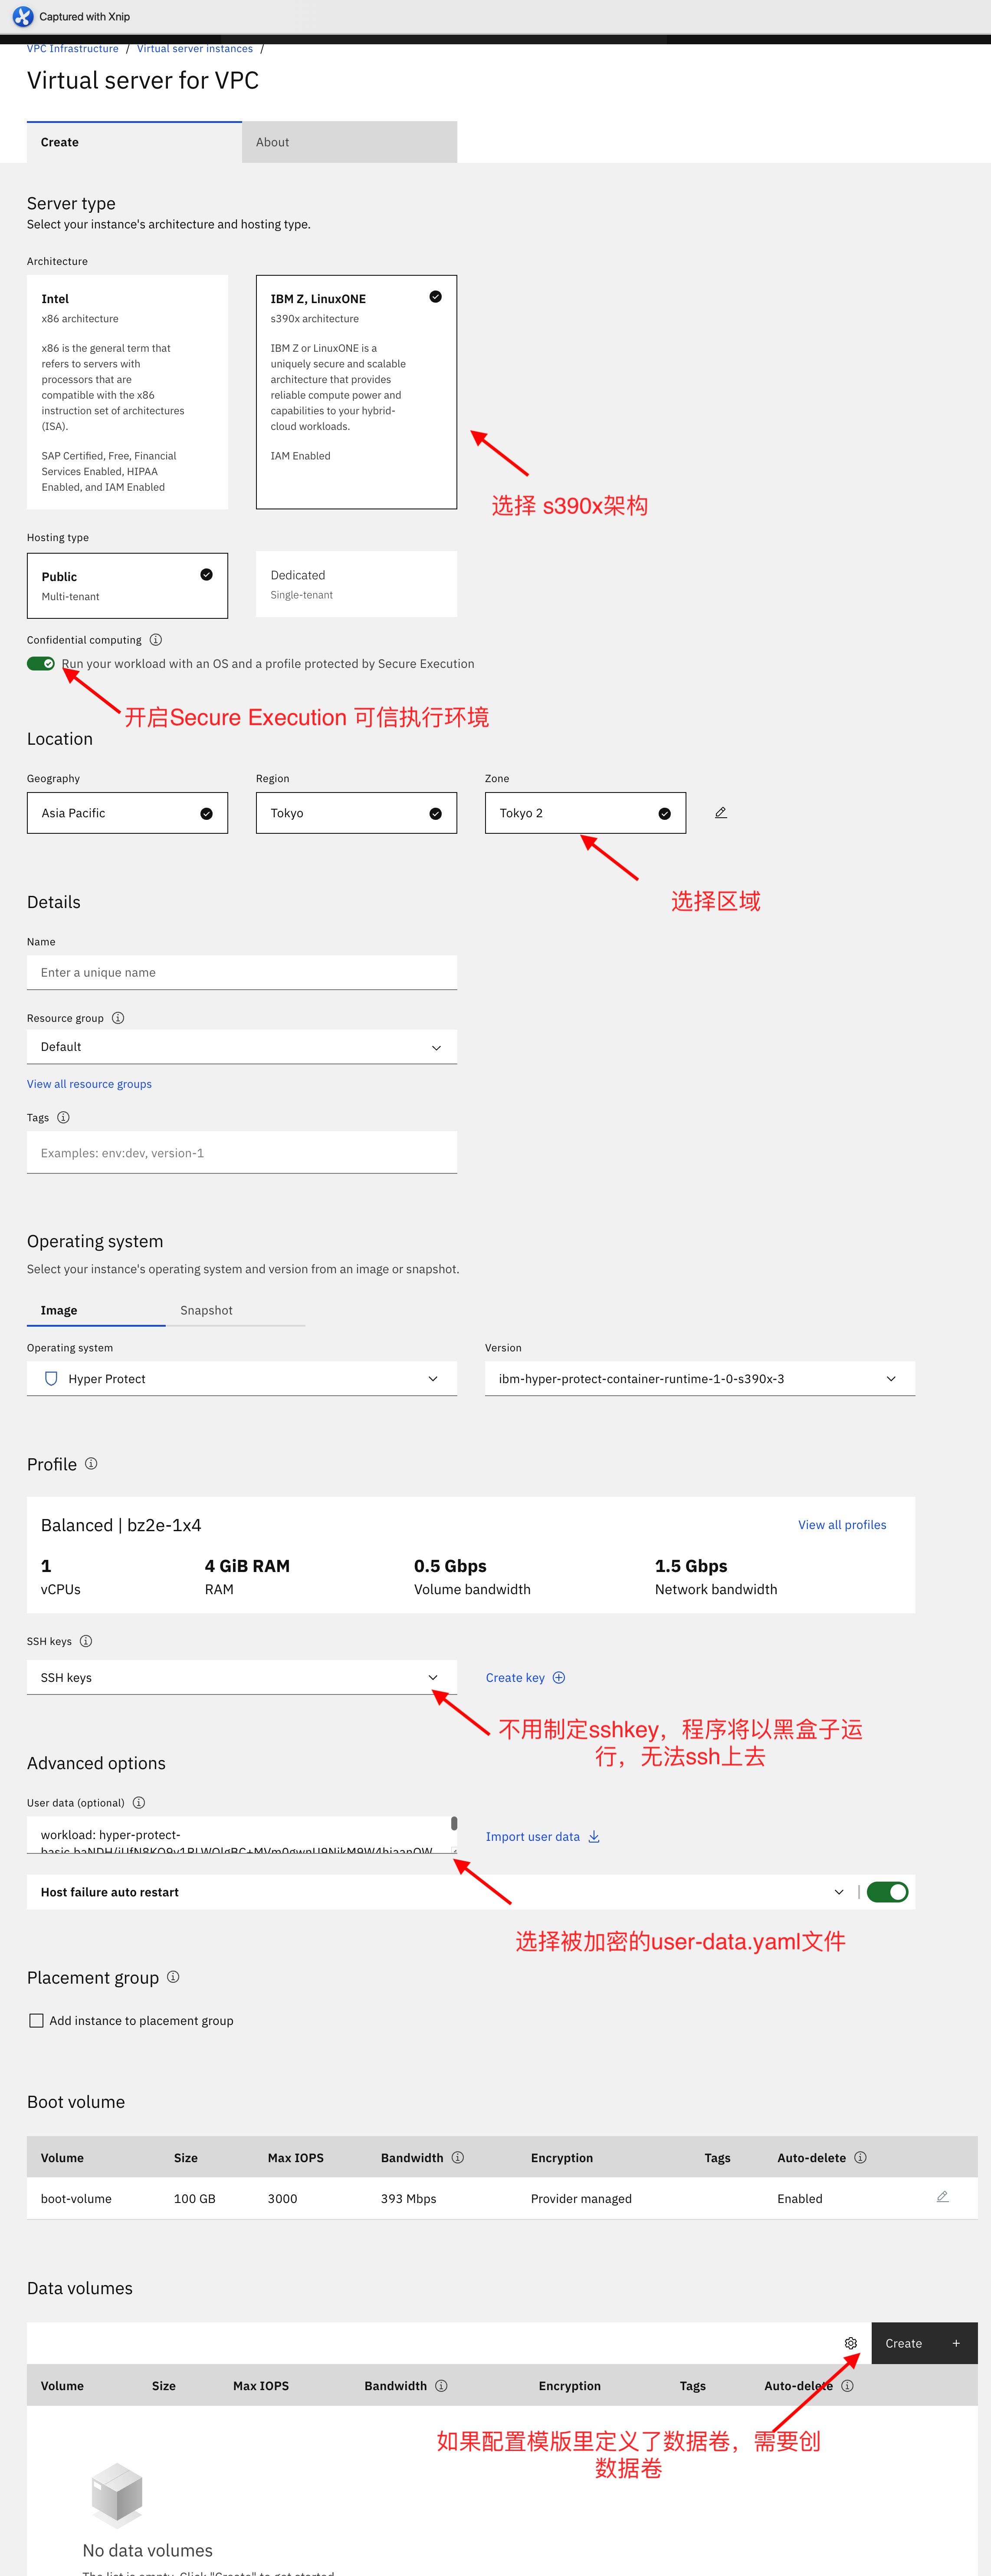The height and width of the screenshot is (2576, 991).
Task: Click 'boot-volume' cell in table
Action: point(76,2199)
